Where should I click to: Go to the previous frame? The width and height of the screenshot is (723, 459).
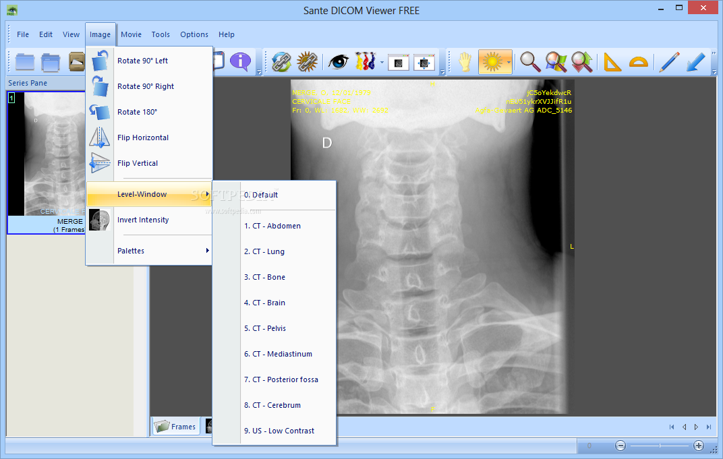click(685, 427)
